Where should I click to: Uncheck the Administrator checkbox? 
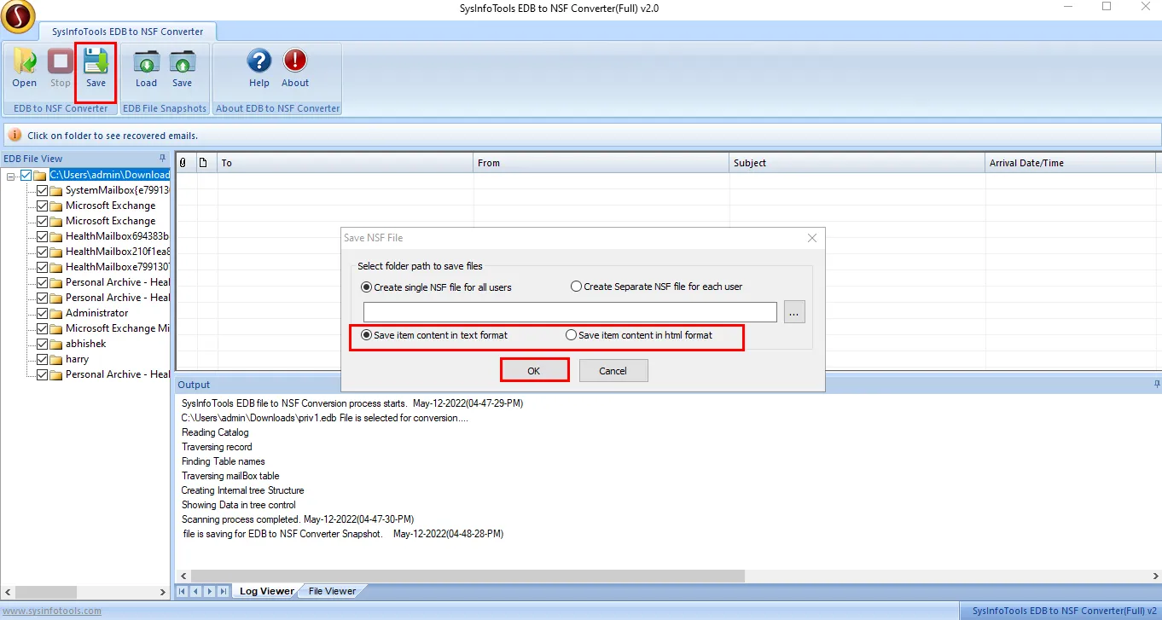tap(42, 313)
